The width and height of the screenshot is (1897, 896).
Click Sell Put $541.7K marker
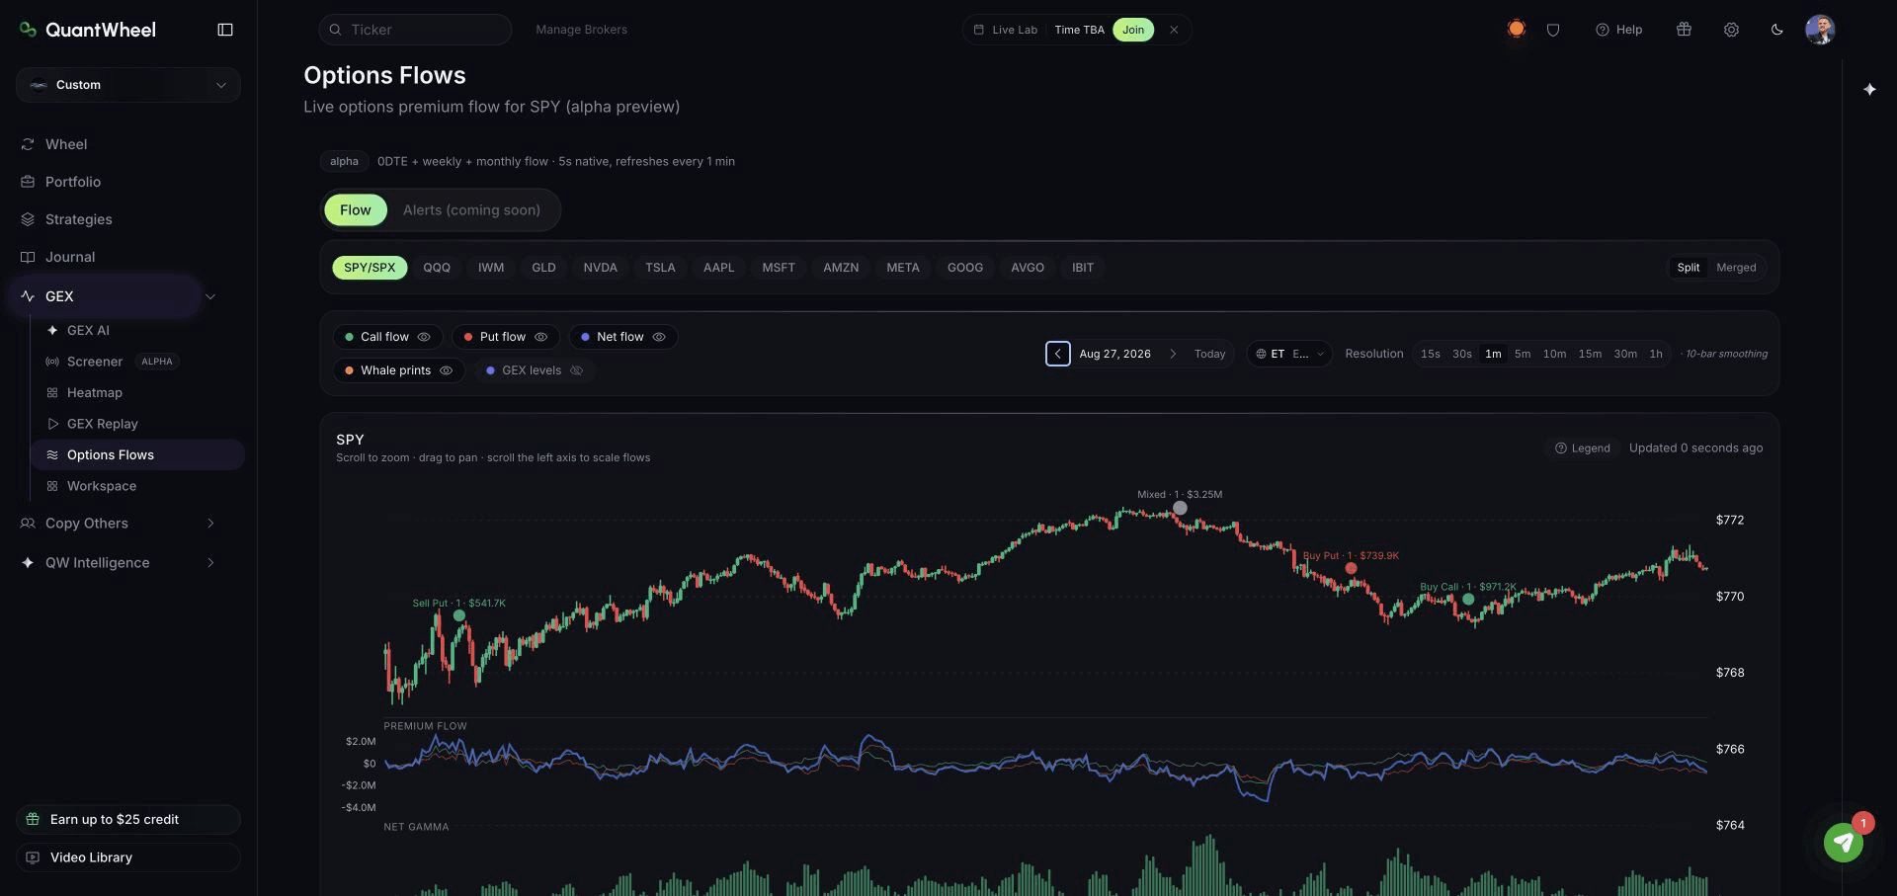[x=459, y=615]
